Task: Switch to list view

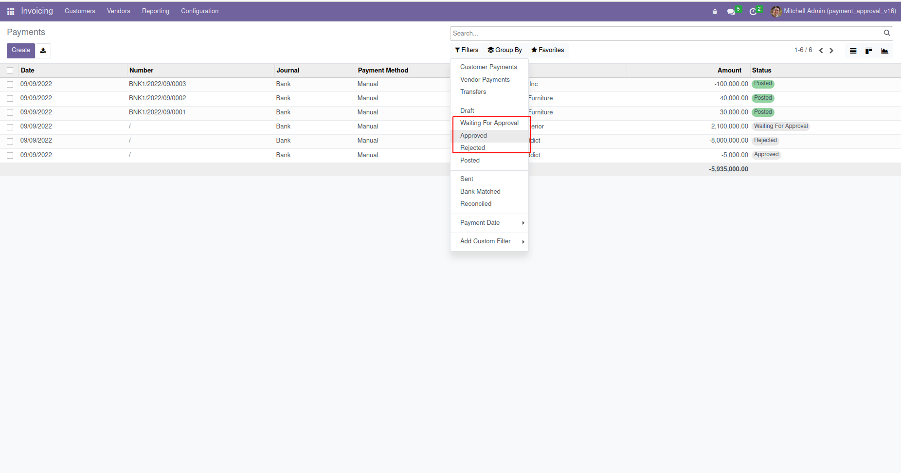Action: (853, 51)
